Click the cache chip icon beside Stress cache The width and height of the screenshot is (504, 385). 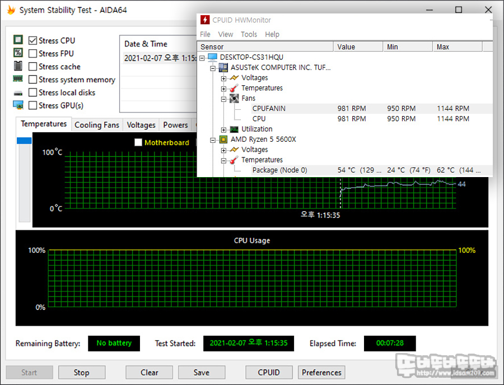click(18, 66)
